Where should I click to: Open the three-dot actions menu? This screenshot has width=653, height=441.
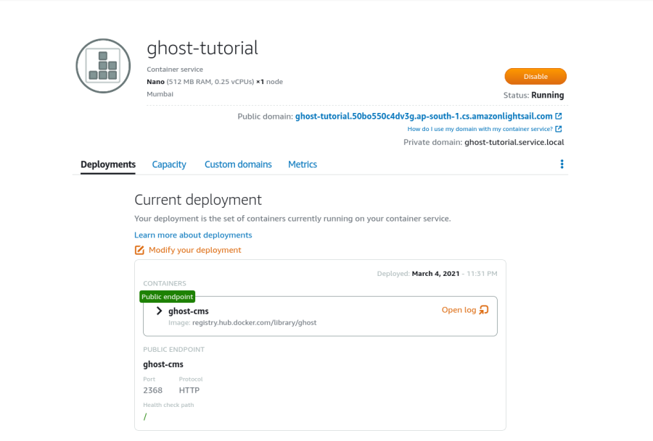[562, 164]
